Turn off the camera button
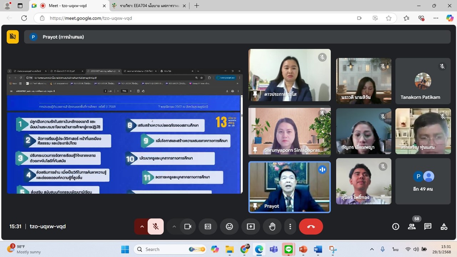Screen dimensions: 457x257 click(x=188, y=226)
